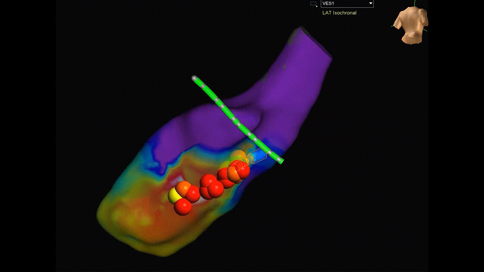
Task: Click the lower end of green catheter
Action: (281, 161)
